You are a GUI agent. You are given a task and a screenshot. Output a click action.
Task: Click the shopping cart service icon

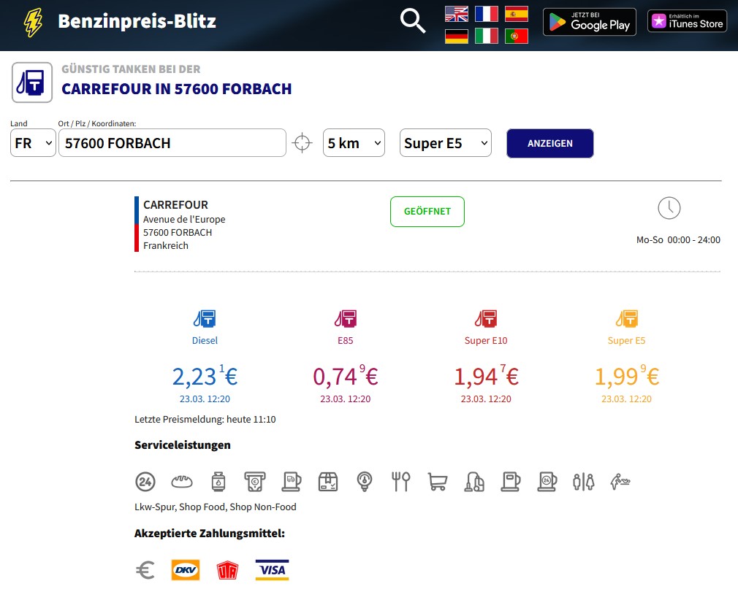[x=438, y=482]
